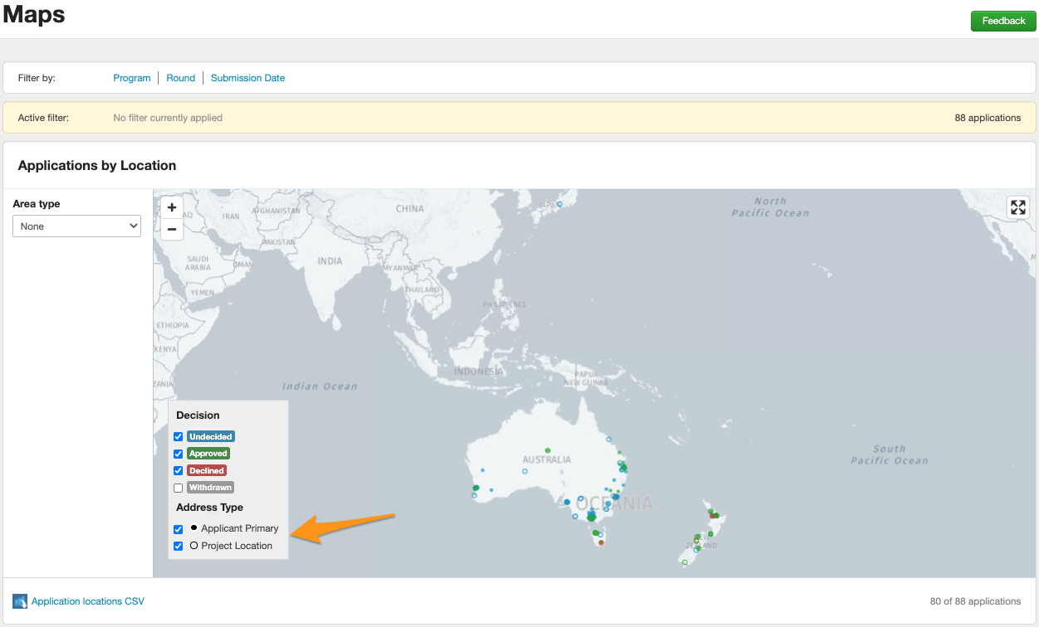
Task: Toggle the Declined decision checkbox
Action: click(x=179, y=471)
